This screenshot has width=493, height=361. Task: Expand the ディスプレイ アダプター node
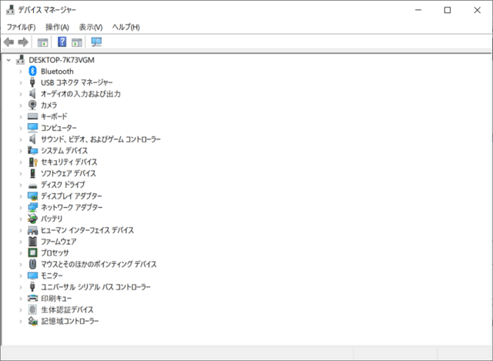coord(20,196)
